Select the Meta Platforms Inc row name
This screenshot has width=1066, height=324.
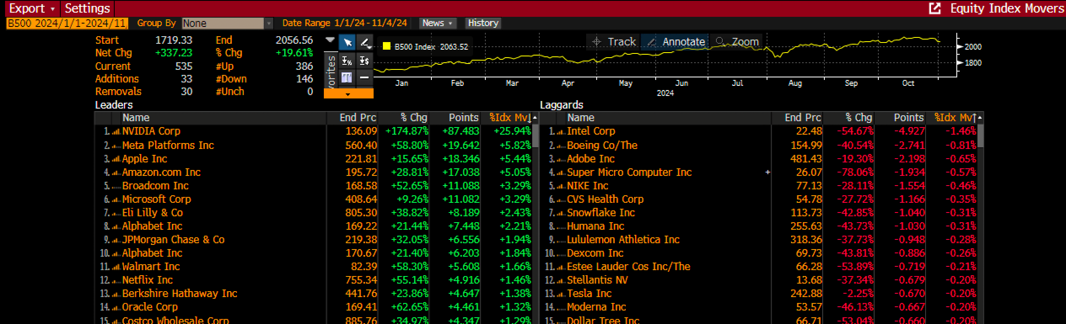coord(168,145)
